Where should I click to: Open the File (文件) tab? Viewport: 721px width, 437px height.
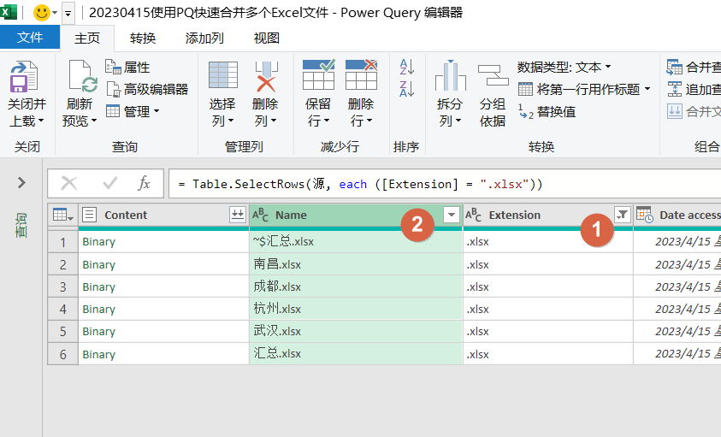coord(30,38)
